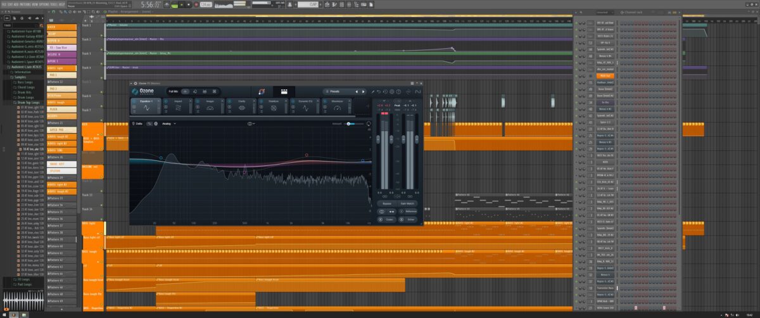Open the Analog EQ mode dropdown
The image size is (760, 318).
click(170, 124)
